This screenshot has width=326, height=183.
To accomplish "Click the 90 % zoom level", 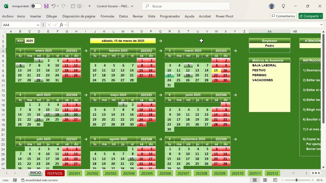I will click(320, 180).
